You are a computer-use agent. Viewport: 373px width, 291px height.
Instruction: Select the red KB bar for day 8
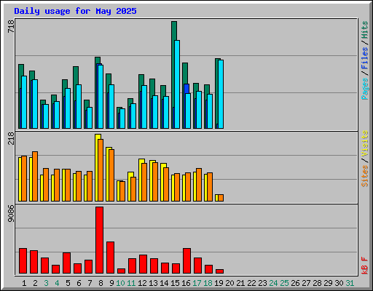(99, 240)
